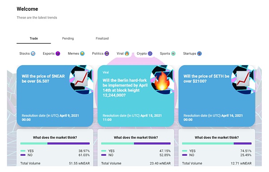269x172 pixels.
Task: Open the Berlin hard-fork market card
Action: (136, 96)
